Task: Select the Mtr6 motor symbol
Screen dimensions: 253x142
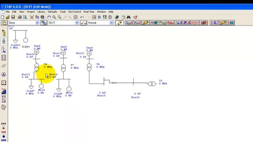Action: tap(41, 86)
